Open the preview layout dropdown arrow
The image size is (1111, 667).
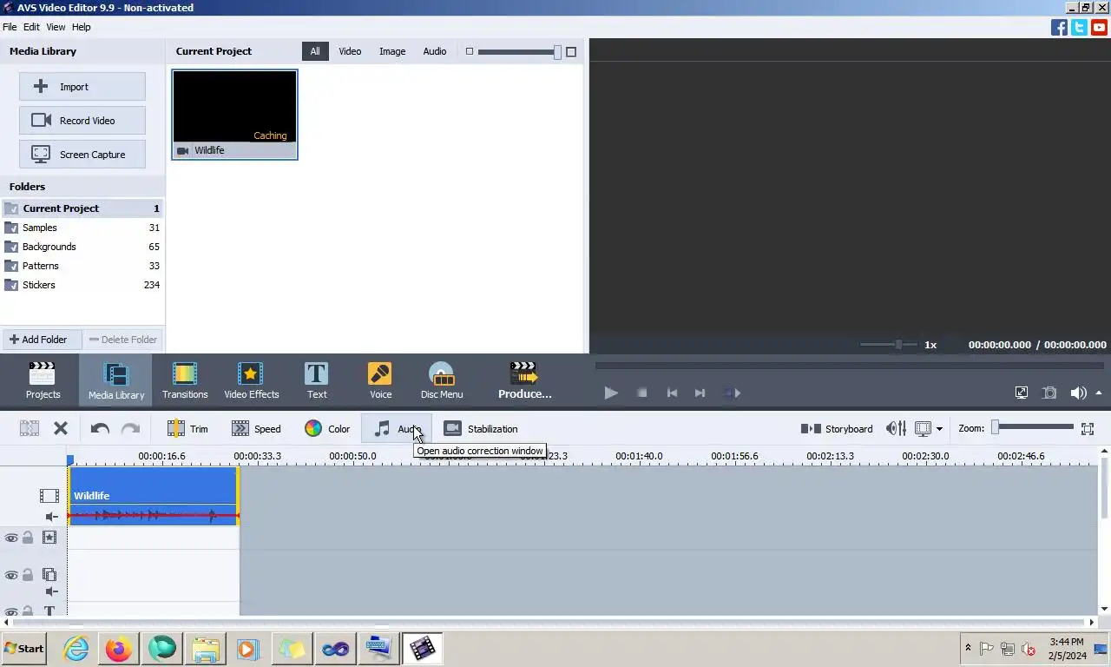[939, 429]
